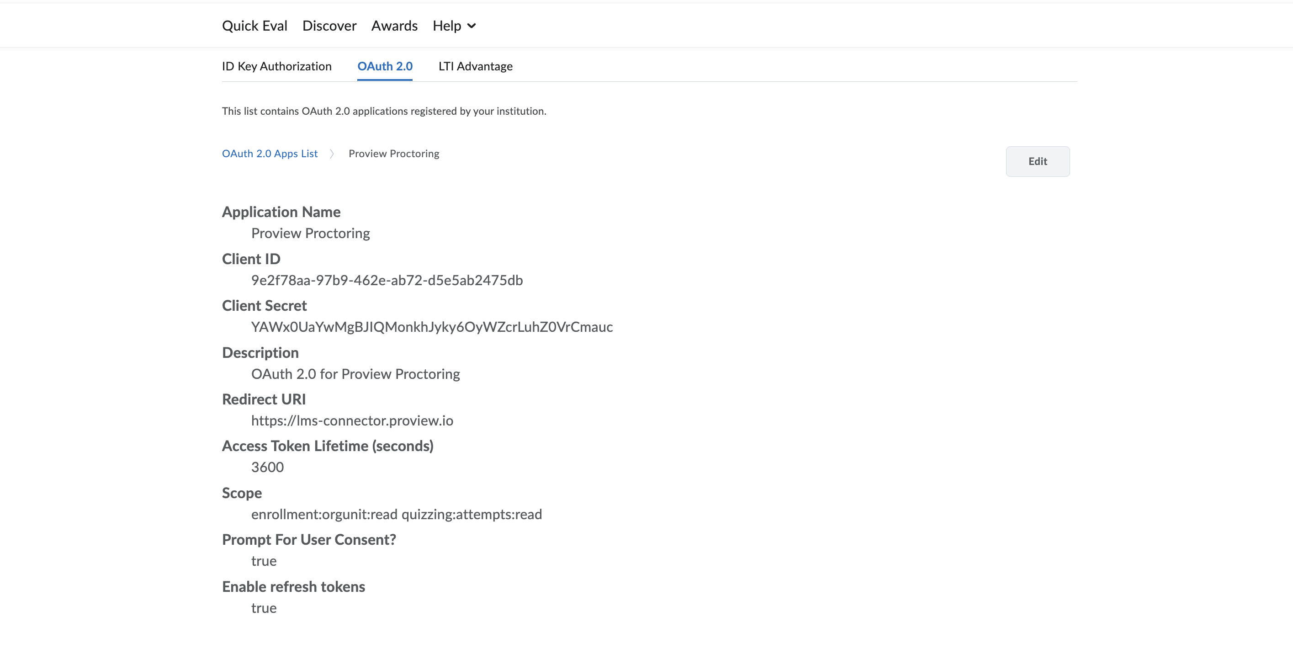
Task: Expand the Help dropdown menu
Action: 447,26
